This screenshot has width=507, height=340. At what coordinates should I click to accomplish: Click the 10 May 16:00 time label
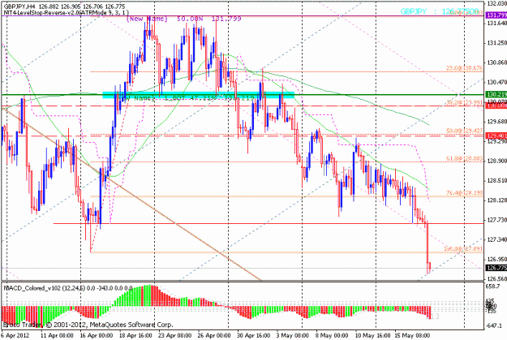click(372, 335)
